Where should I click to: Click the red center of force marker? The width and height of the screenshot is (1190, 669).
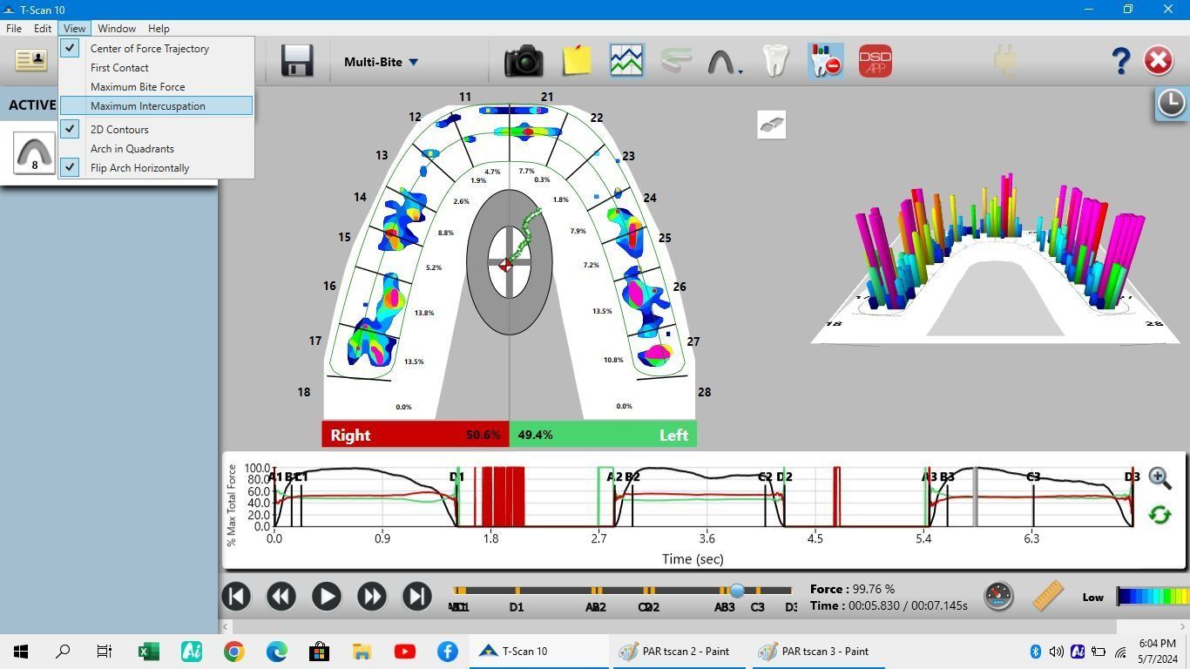[x=505, y=265]
